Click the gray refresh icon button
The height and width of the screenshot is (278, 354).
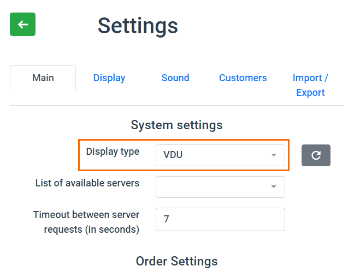pyautogui.click(x=316, y=155)
